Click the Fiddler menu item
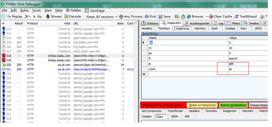This screenshot has height=127, width=272. [73, 10]
